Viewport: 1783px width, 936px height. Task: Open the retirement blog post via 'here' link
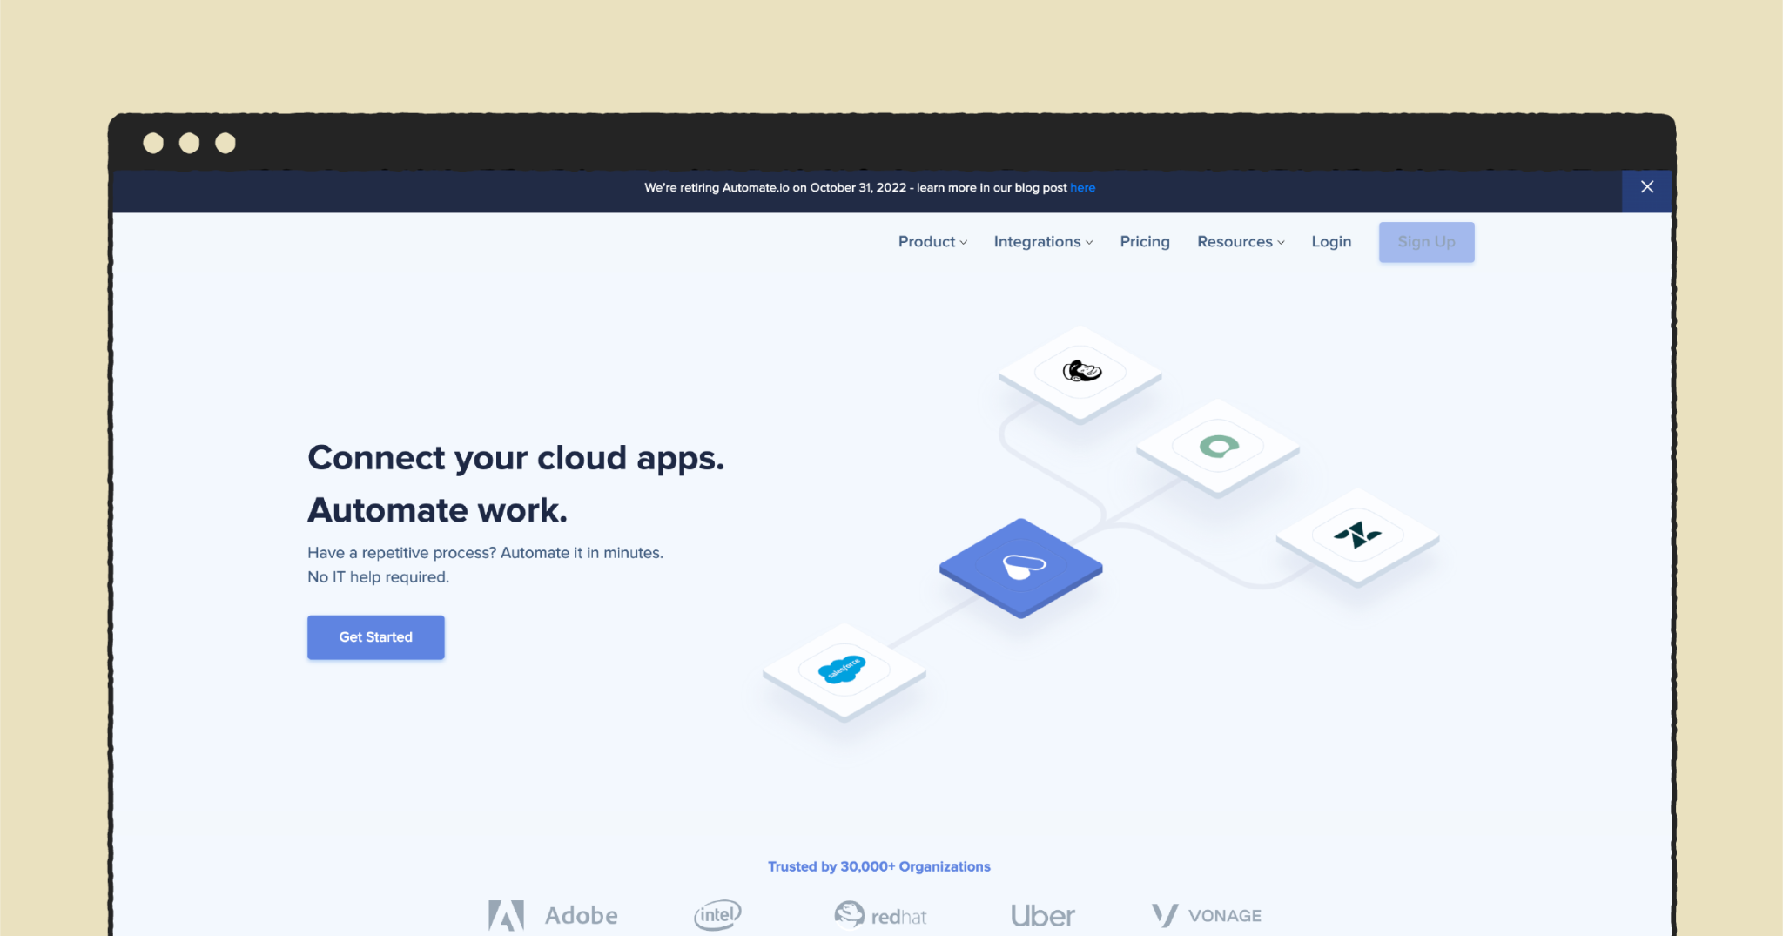point(1083,187)
